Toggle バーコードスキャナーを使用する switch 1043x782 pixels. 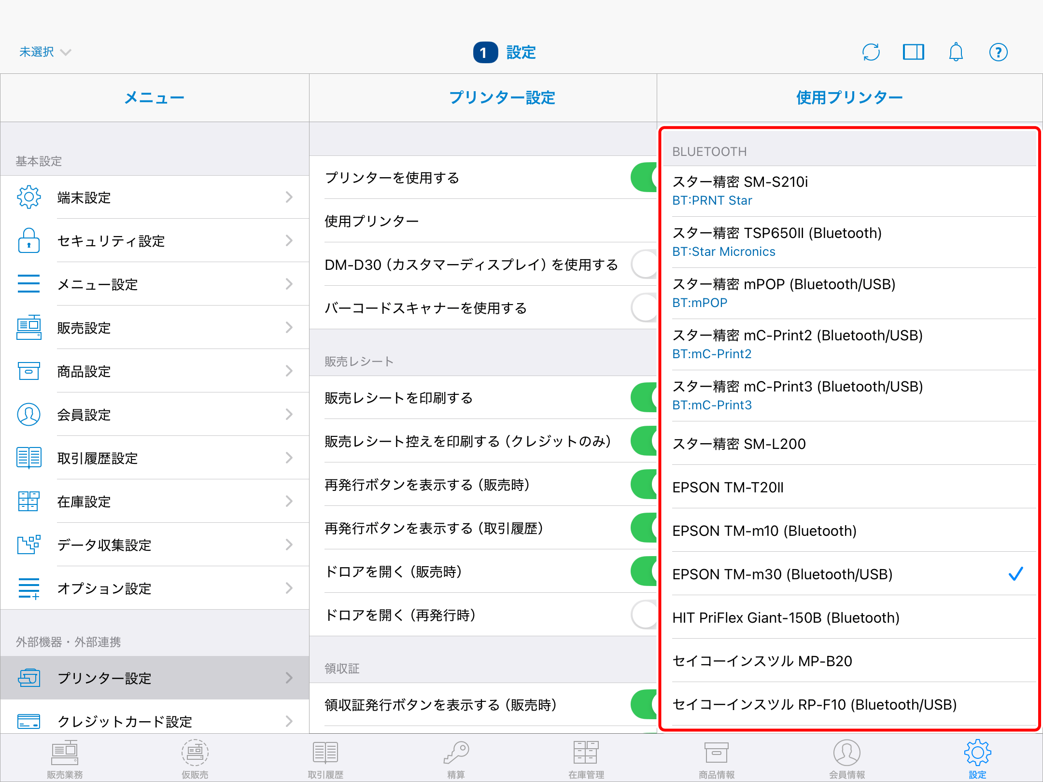[644, 308]
